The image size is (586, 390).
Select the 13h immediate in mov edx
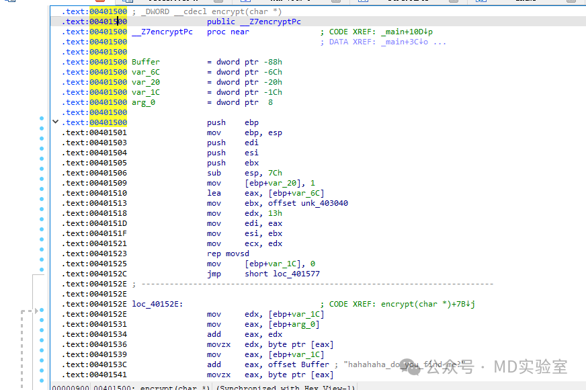pyautogui.click(x=275, y=213)
